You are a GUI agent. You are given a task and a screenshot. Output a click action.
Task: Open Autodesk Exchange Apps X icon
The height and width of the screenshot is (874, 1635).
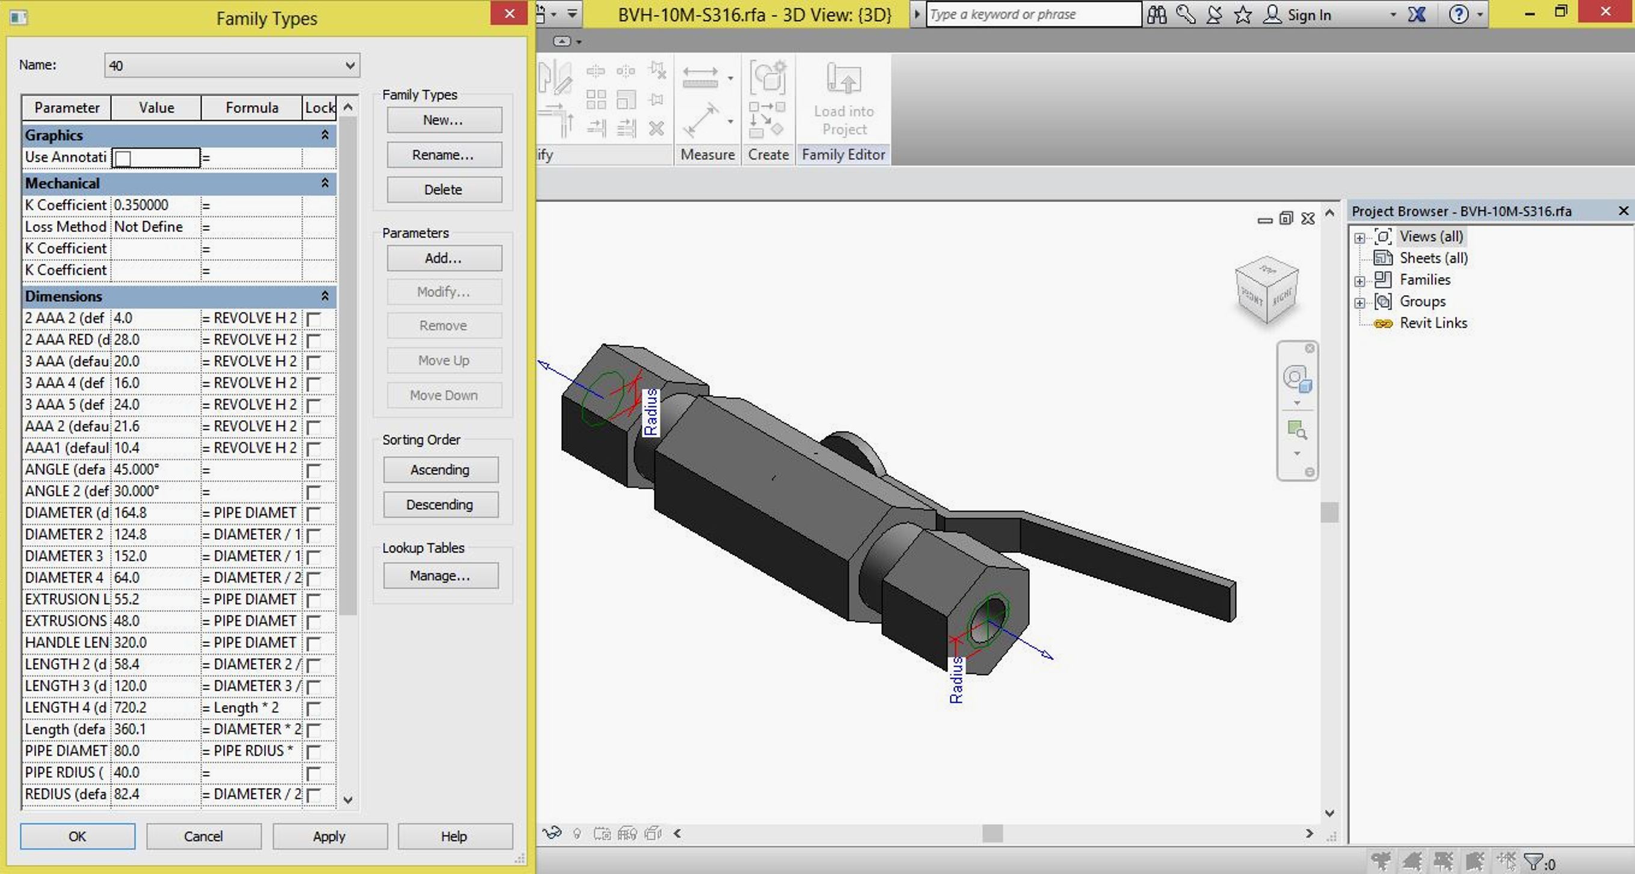1417,14
